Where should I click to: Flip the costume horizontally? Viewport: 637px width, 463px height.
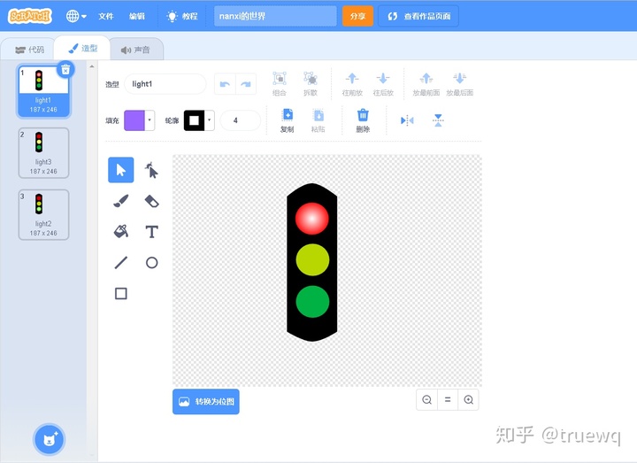coord(407,120)
